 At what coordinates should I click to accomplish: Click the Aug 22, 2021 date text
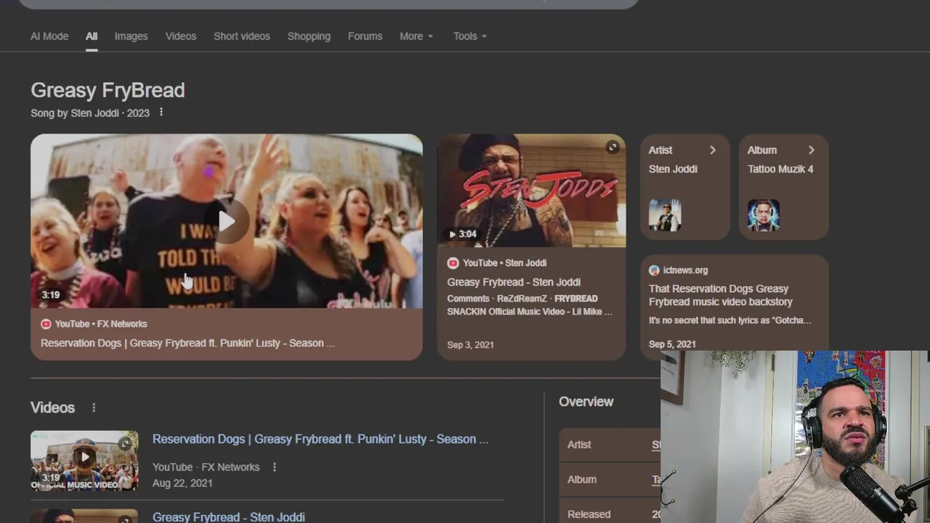[x=182, y=483]
